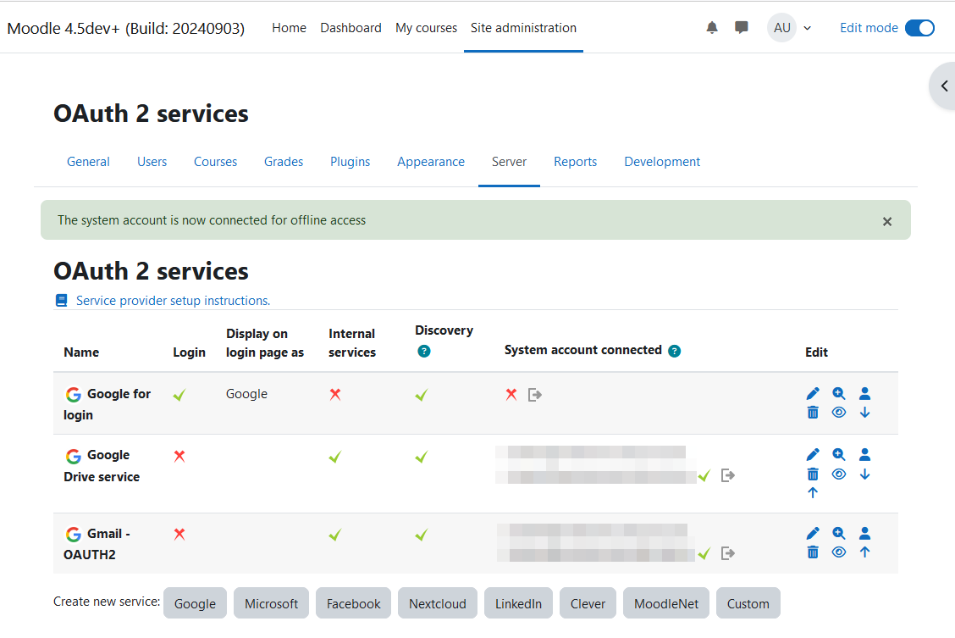The height and width of the screenshot is (638, 955).
Task: Turn off Edit mode switch
Action: tap(919, 28)
